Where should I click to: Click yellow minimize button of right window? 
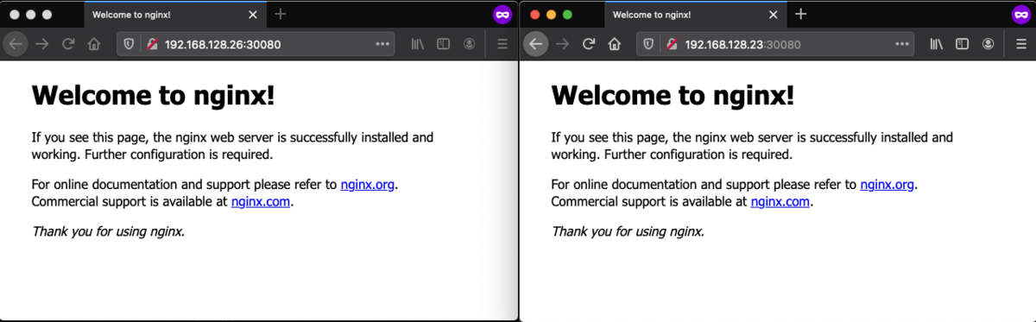[551, 15]
